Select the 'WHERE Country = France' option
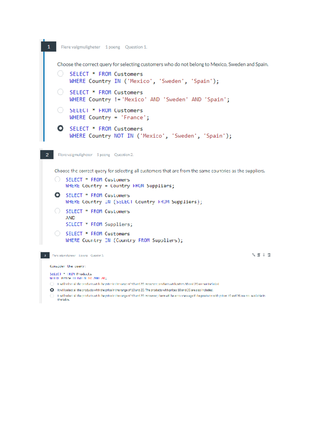The height and width of the screenshot is (430, 332). 61,110
